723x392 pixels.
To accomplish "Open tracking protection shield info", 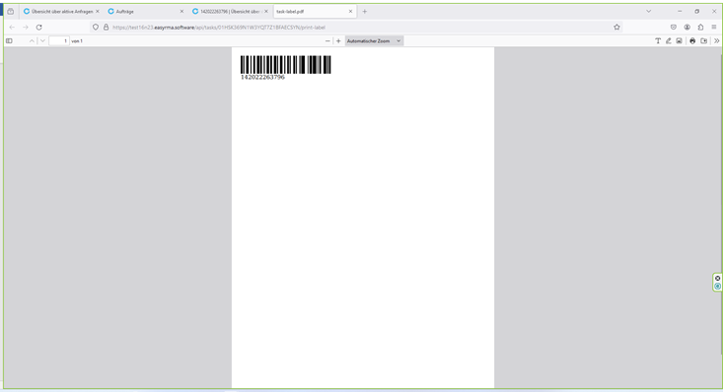I will pos(96,28).
